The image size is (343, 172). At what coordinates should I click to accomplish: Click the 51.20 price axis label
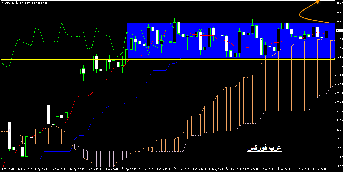click(x=339, y=121)
